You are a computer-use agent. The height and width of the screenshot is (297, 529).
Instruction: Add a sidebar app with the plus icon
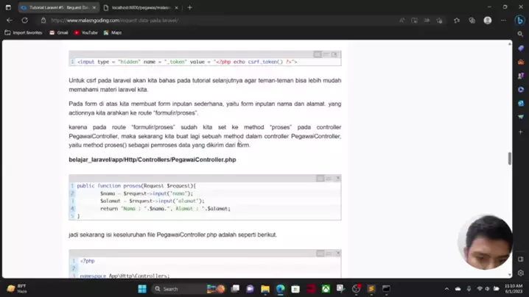(x=520, y=132)
